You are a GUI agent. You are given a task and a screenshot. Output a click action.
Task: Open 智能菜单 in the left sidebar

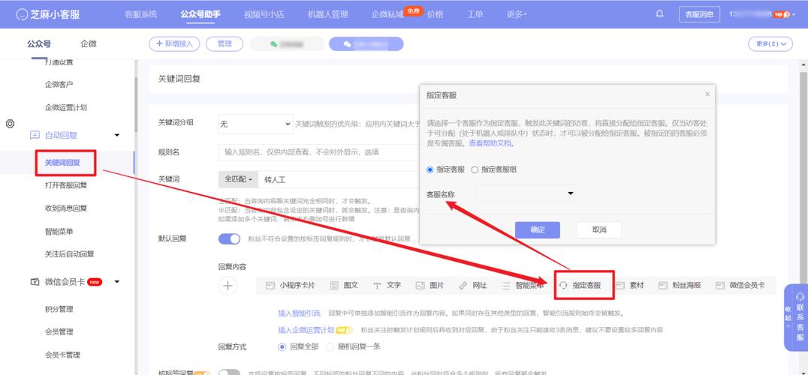pos(59,232)
